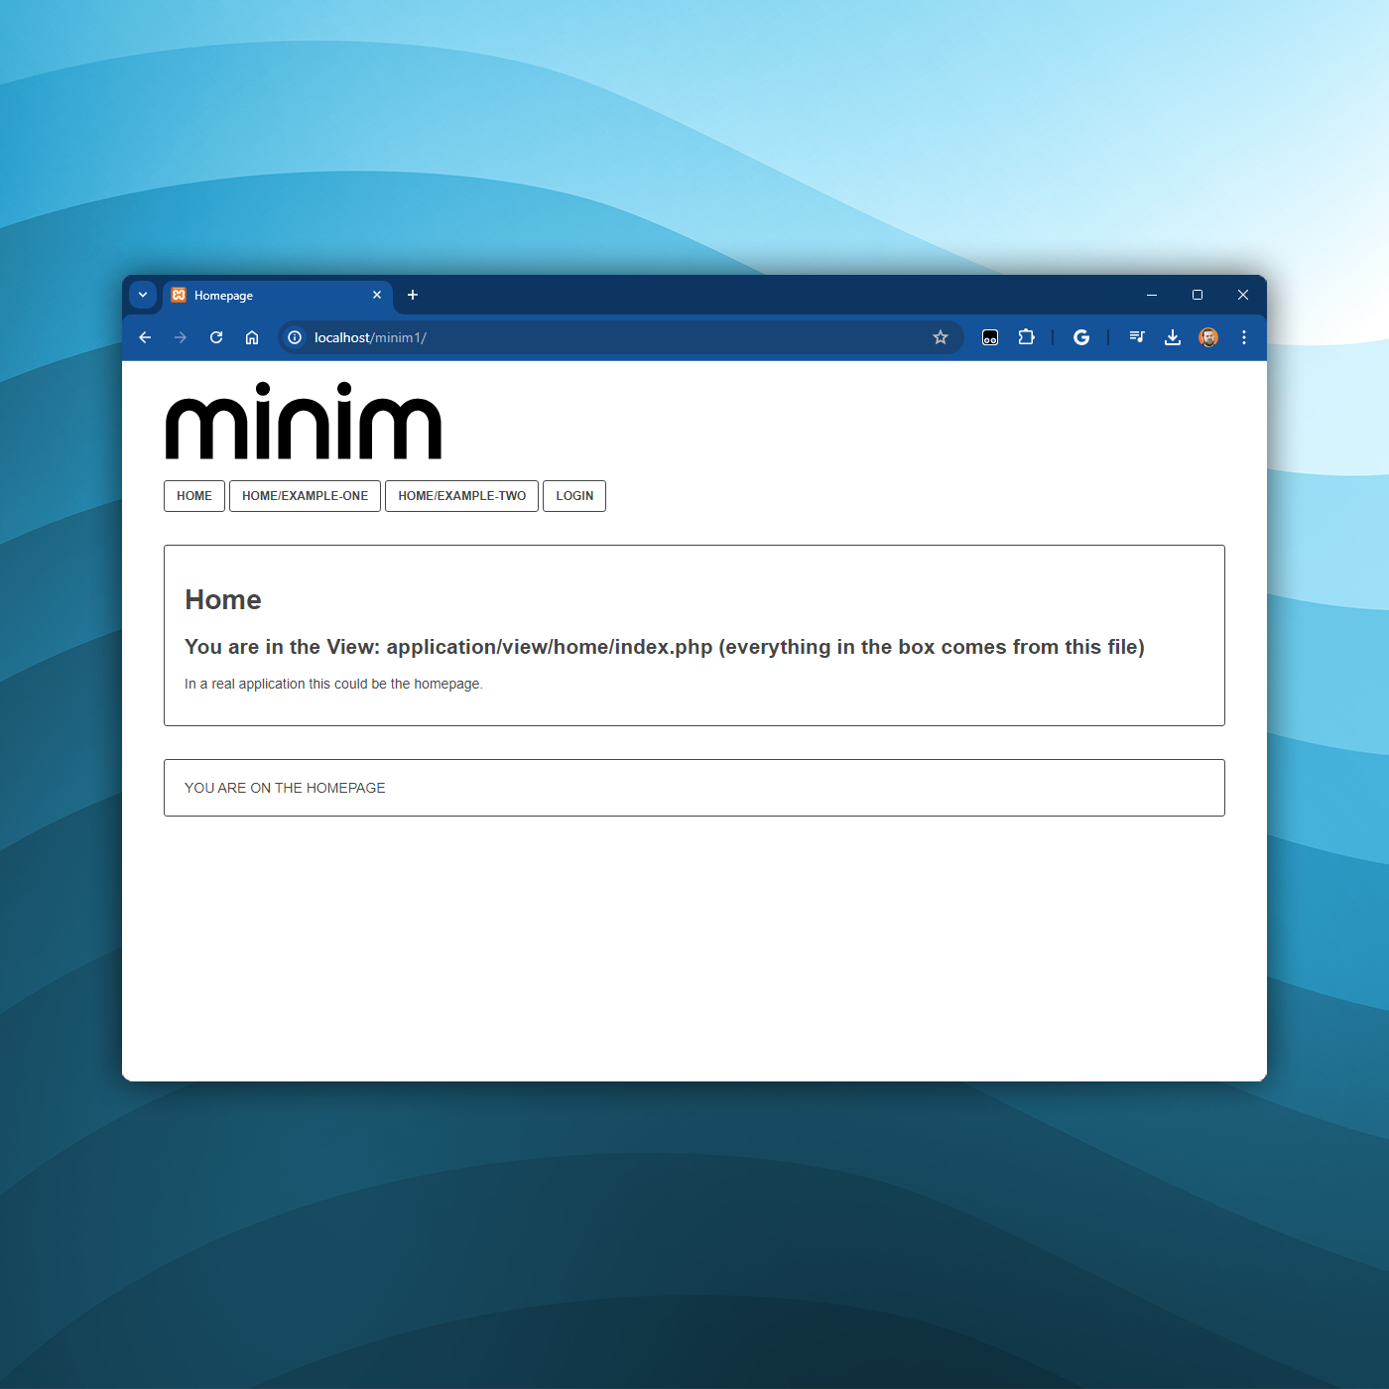Open HOME/EXAMPLE-ONE page
The width and height of the screenshot is (1389, 1389).
[x=305, y=496]
